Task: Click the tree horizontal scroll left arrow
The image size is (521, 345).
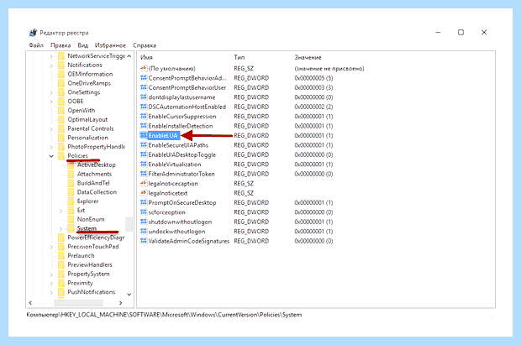Action: coord(30,303)
